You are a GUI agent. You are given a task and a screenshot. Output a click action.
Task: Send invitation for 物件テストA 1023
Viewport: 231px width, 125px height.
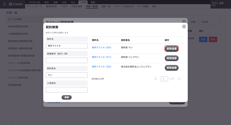pyautogui.click(x=171, y=68)
